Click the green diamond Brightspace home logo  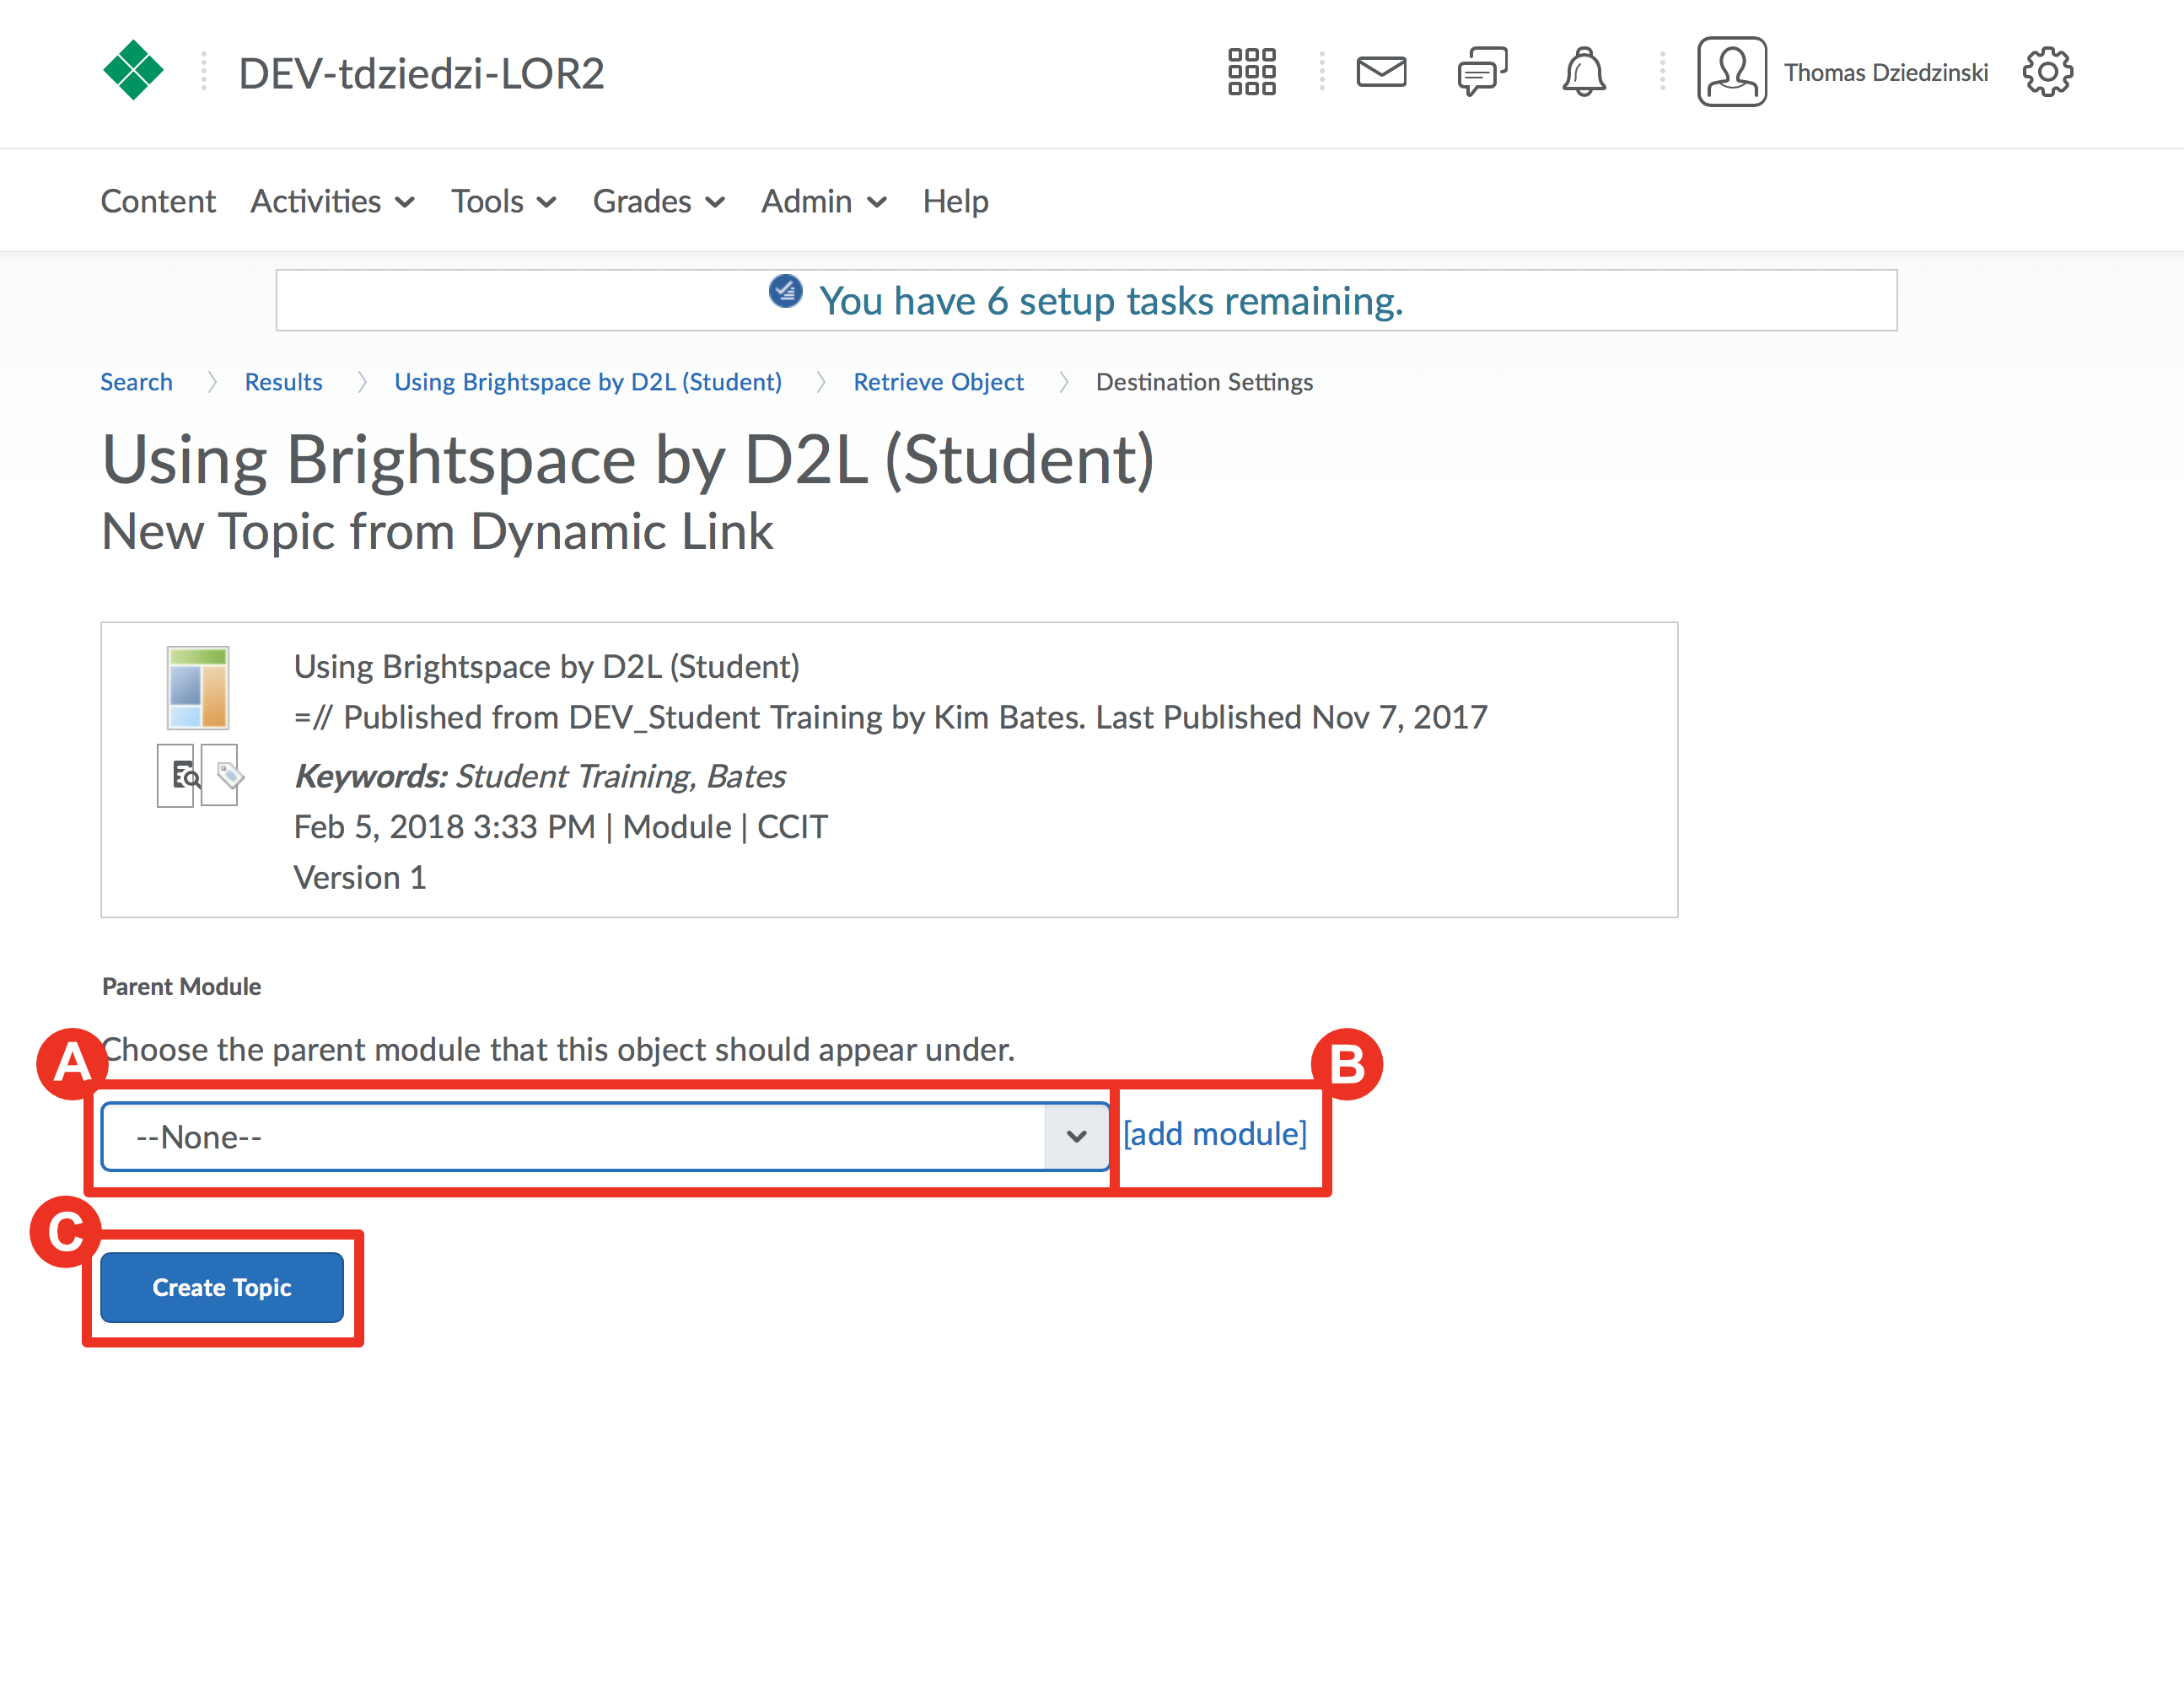tap(133, 70)
